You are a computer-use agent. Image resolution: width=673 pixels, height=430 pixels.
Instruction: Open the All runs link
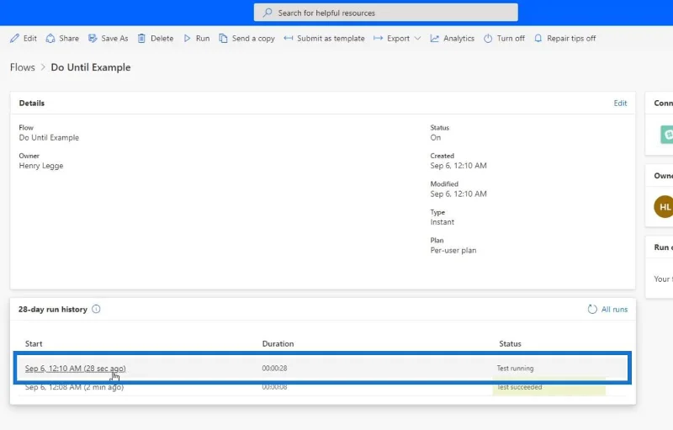pyautogui.click(x=614, y=310)
